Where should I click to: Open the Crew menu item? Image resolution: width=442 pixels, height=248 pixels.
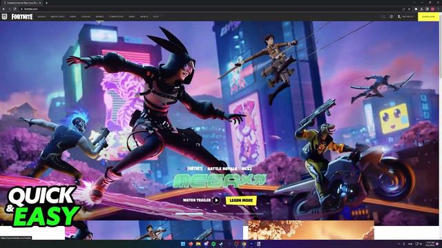(x=73, y=17)
